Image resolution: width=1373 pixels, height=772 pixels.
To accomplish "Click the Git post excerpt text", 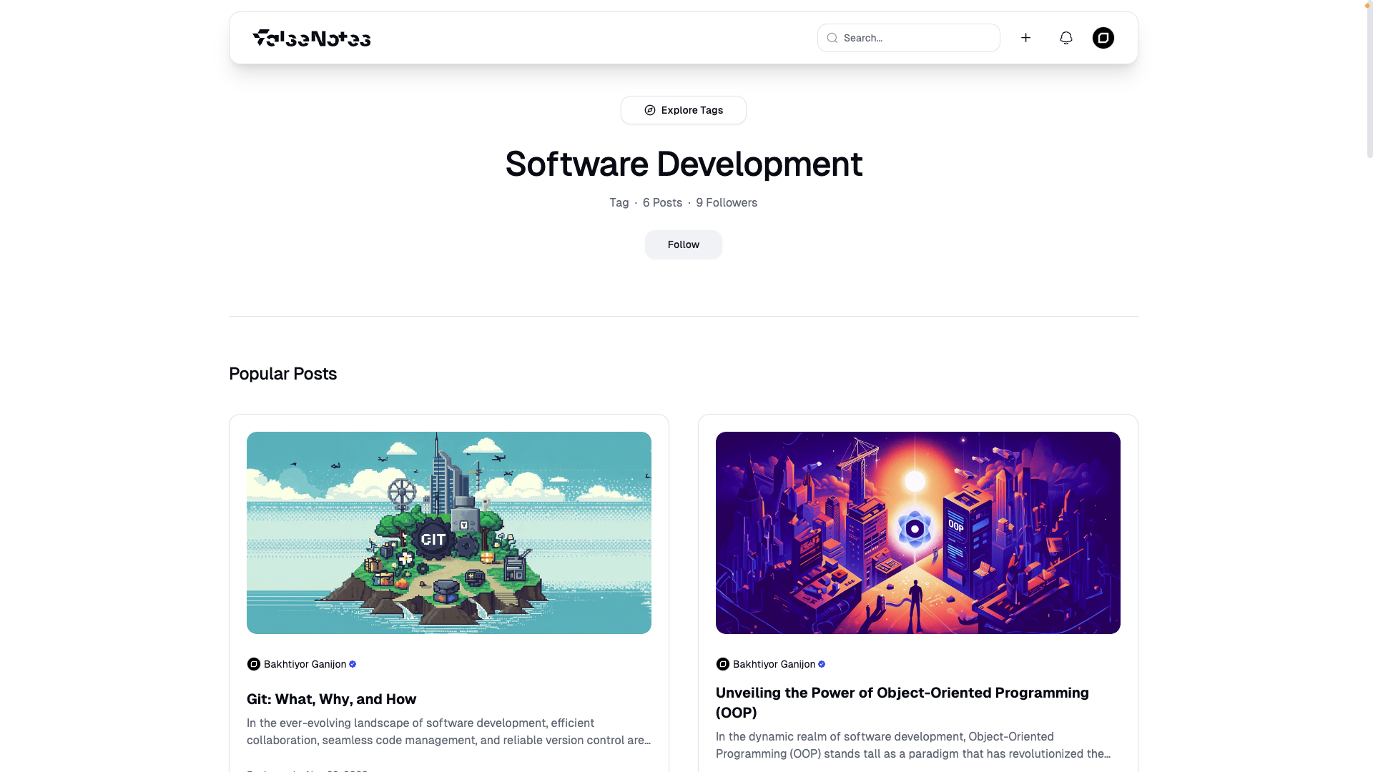I will (x=448, y=732).
